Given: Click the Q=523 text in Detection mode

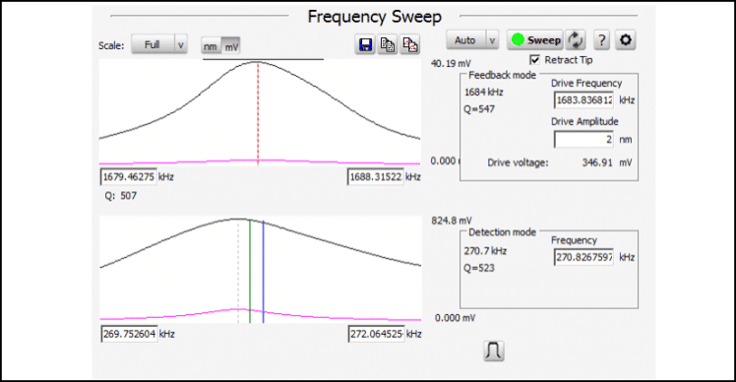Looking at the screenshot, I should 479,269.
